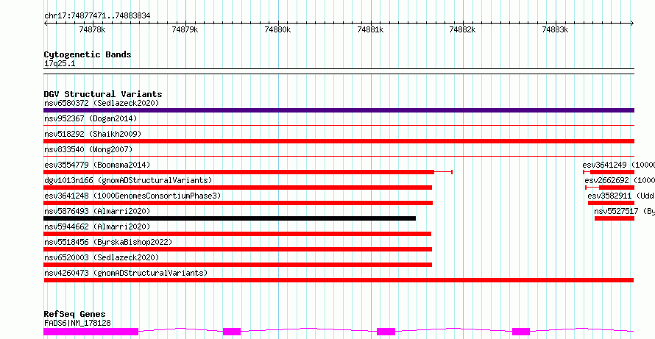The width and height of the screenshot is (655, 339).
Task: Open nsv4260473 gnomAD variant label
Action: click(x=126, y=273)
